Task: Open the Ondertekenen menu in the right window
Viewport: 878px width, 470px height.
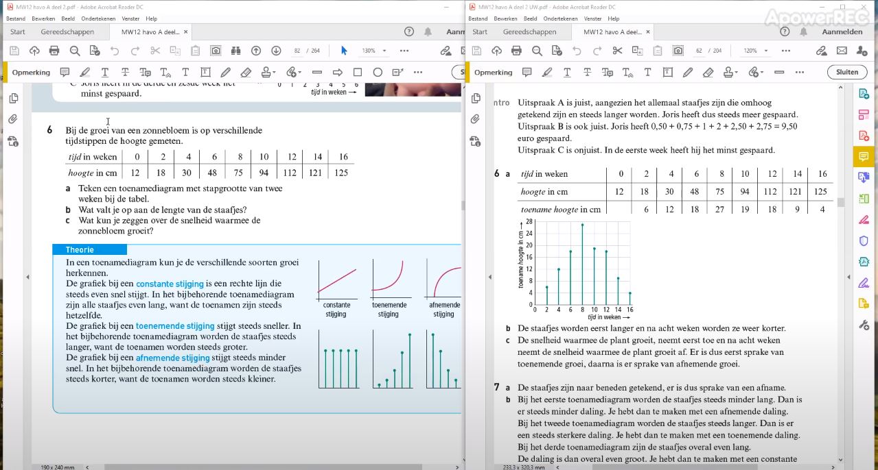Action: pos(562,18)
